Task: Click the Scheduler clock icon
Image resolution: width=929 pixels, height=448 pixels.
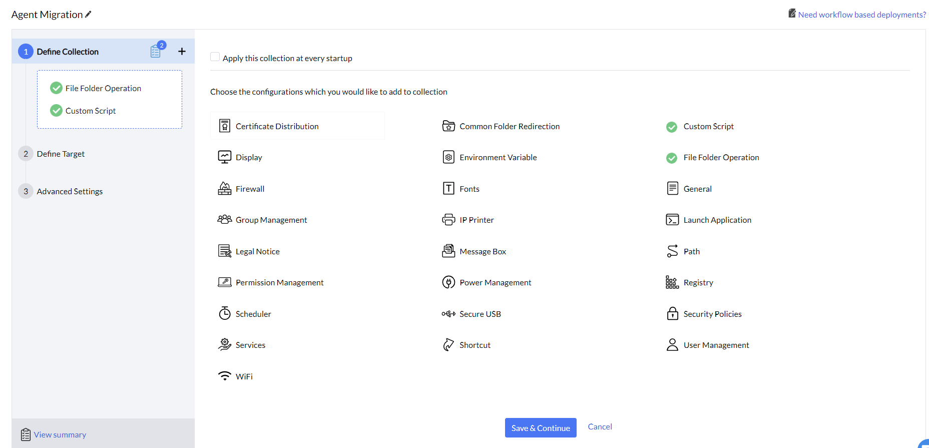Action: 225,313
